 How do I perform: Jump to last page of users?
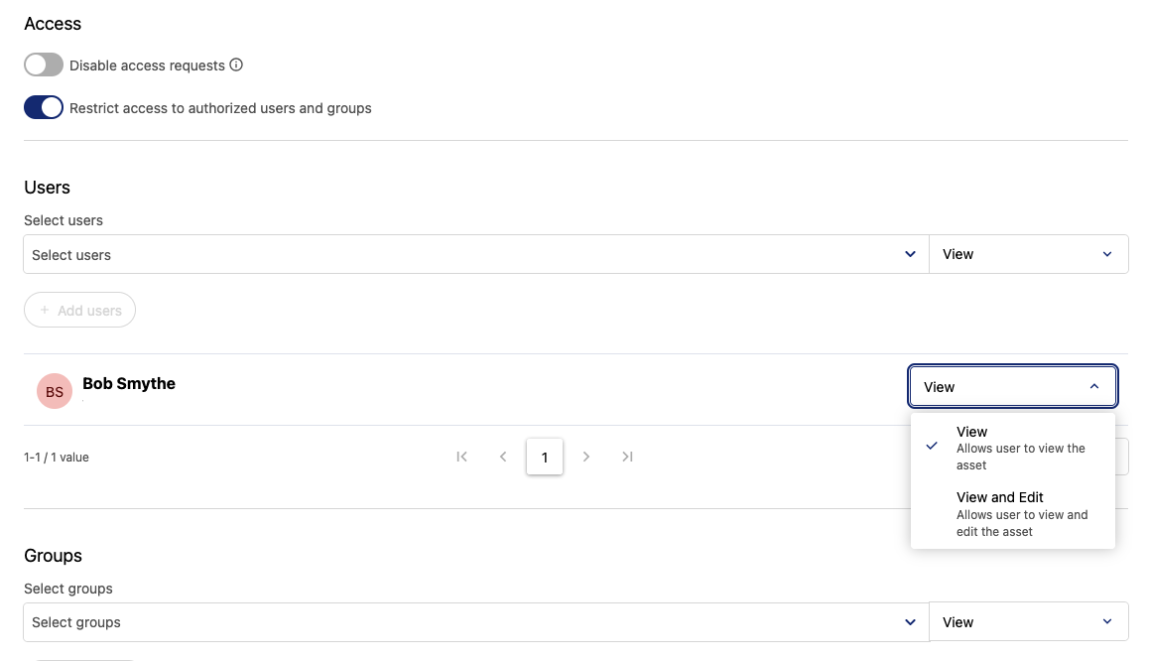point(627,457)
